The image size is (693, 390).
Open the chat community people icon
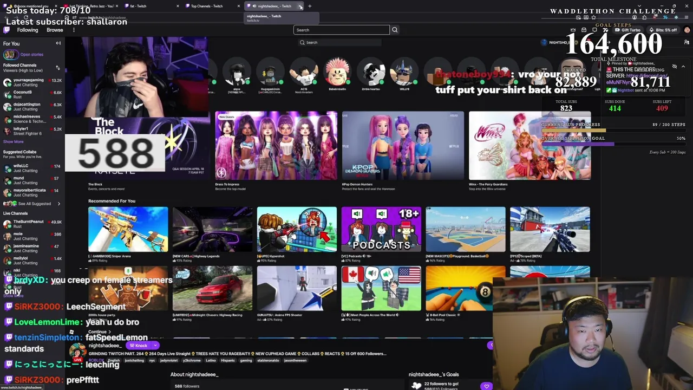pos(687,42)
